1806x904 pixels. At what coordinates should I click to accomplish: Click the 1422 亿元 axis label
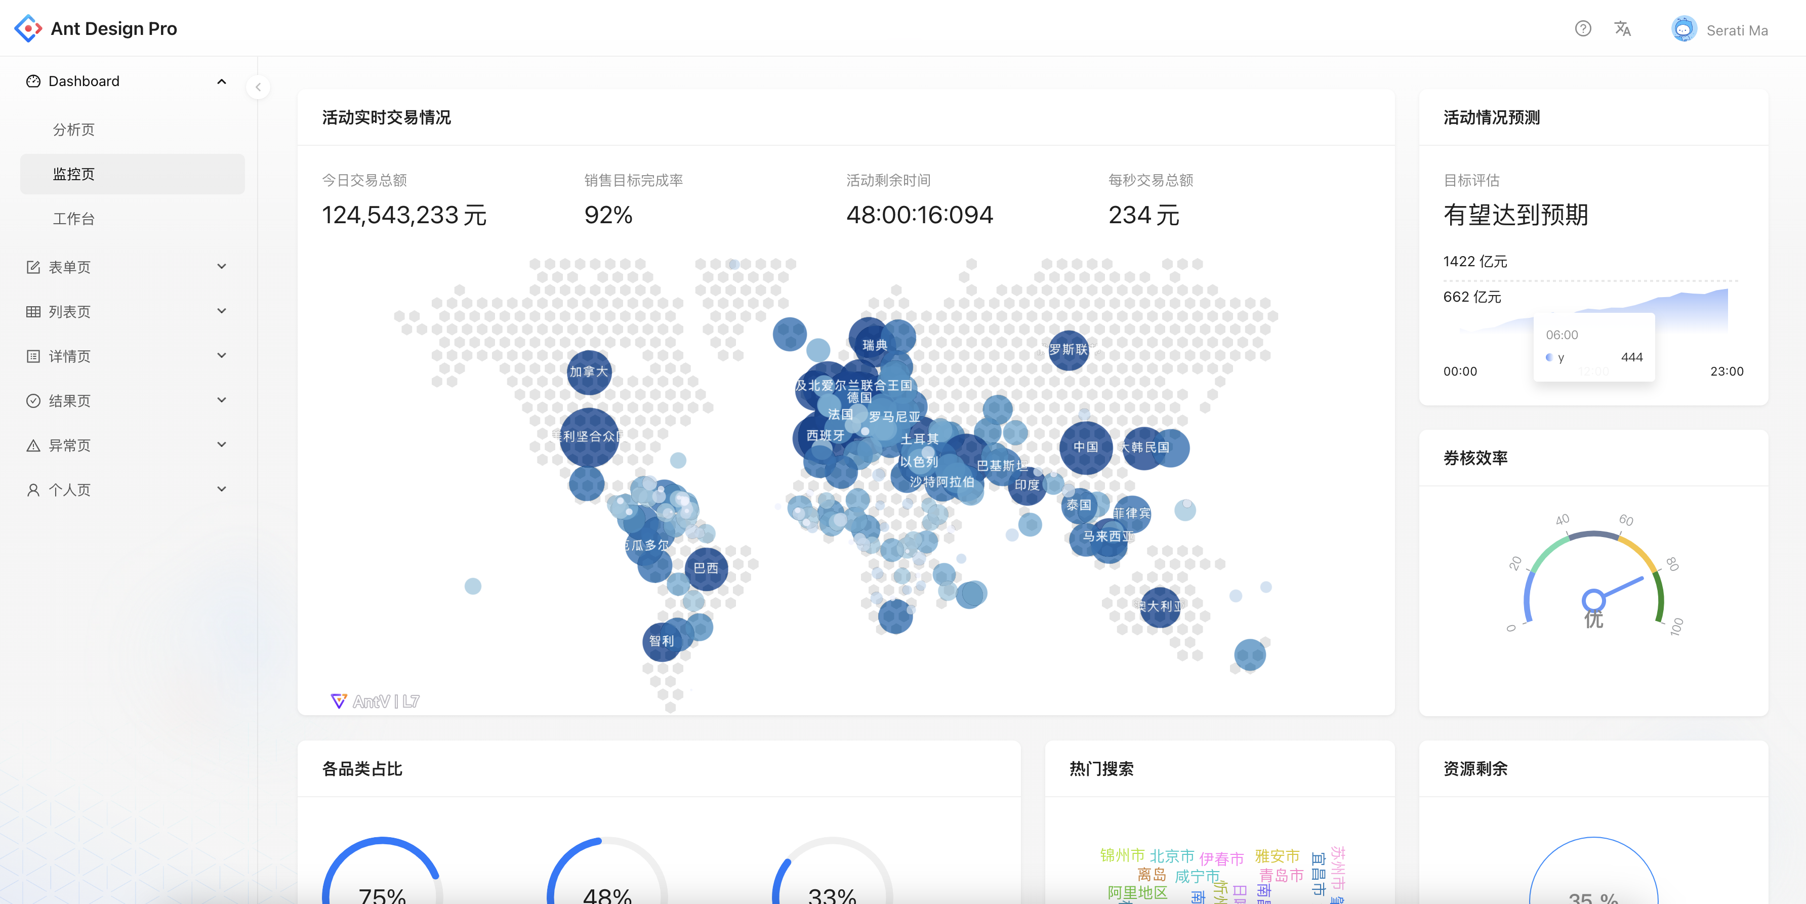[1475, 262]
